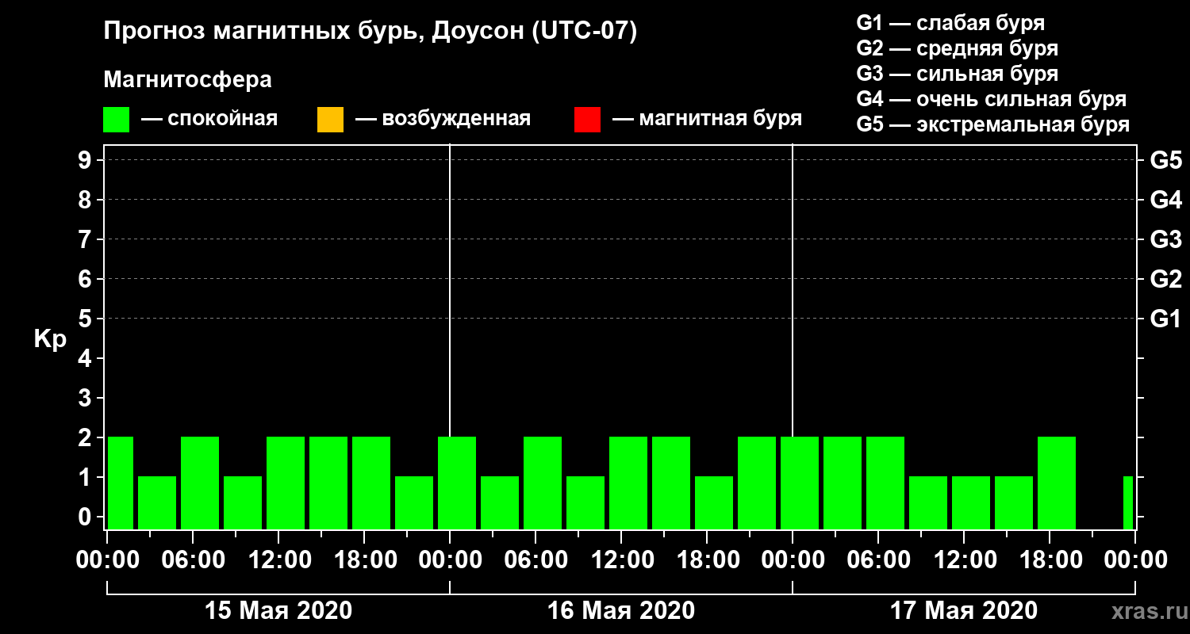Image resolution: width=1190 pixels, height=634 pixels.
Task: Click the Kp 1 bar above 18:00 on 16 May
Action: 714,502
